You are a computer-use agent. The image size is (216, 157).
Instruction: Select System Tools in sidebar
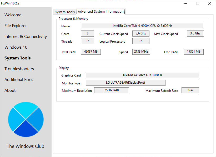[17, 58]
